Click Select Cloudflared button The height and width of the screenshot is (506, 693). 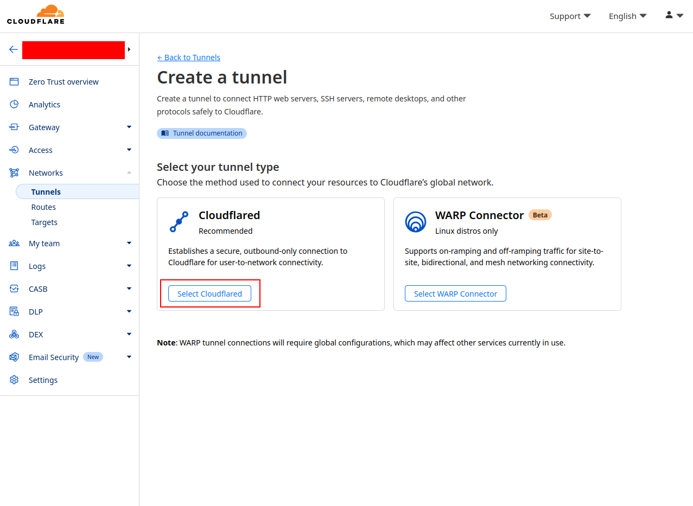209,293
